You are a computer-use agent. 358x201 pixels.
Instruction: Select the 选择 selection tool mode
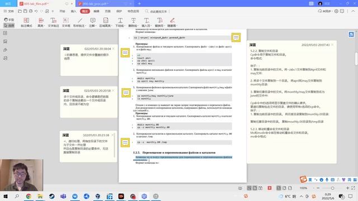[9, 25]
